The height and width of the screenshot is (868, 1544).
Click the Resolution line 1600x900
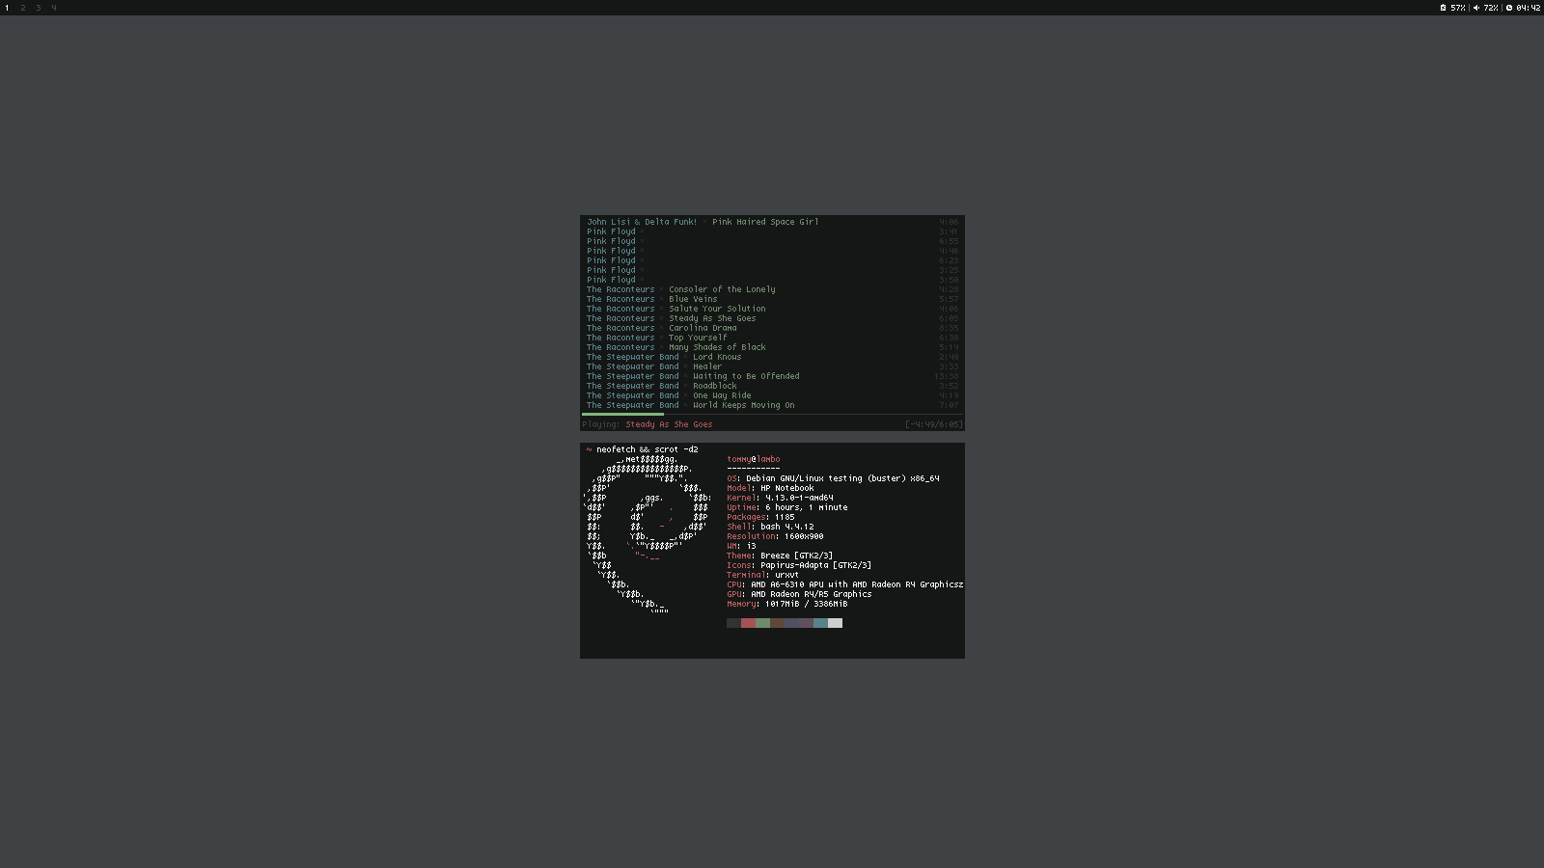tap(775, 536)
